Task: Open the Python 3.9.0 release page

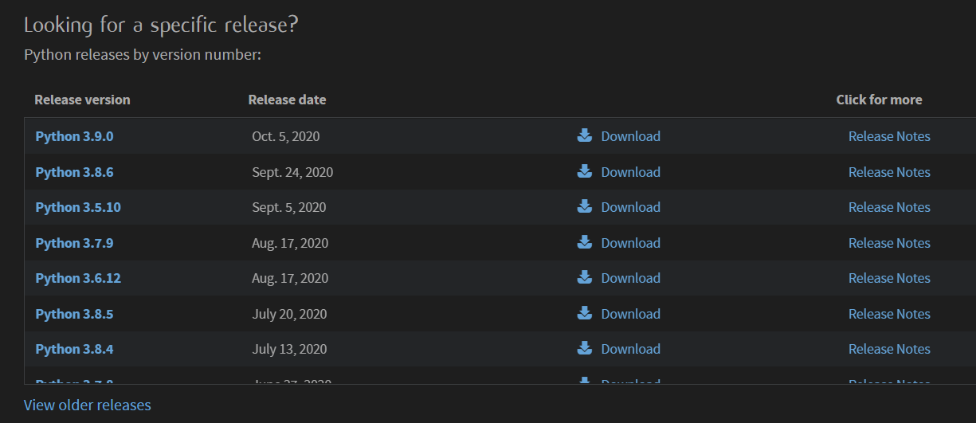Action: coord(75,136)
